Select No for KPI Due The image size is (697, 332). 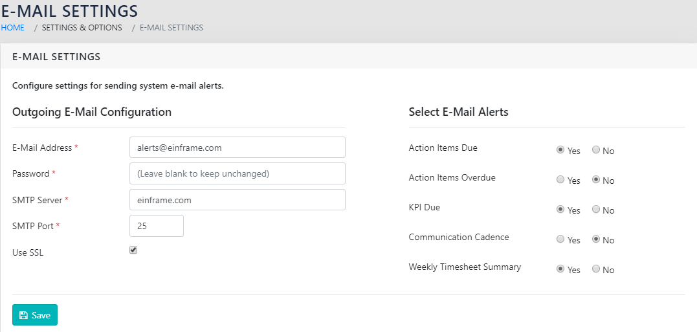click(596, 210)
